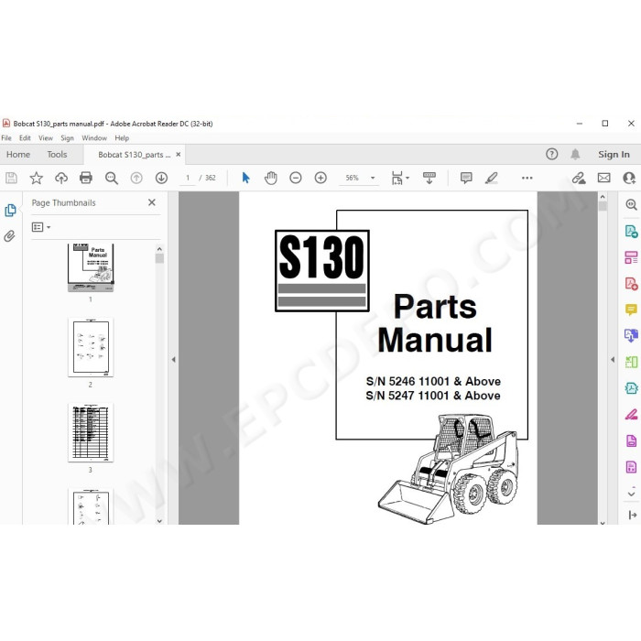The image size is (641, 641).
Task: Toggle the Page Thumbnails panel icon
Action: point(10,210)
